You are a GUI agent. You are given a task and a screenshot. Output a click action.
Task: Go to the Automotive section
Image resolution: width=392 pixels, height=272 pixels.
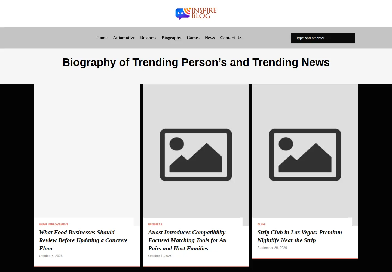pos(124,38)
